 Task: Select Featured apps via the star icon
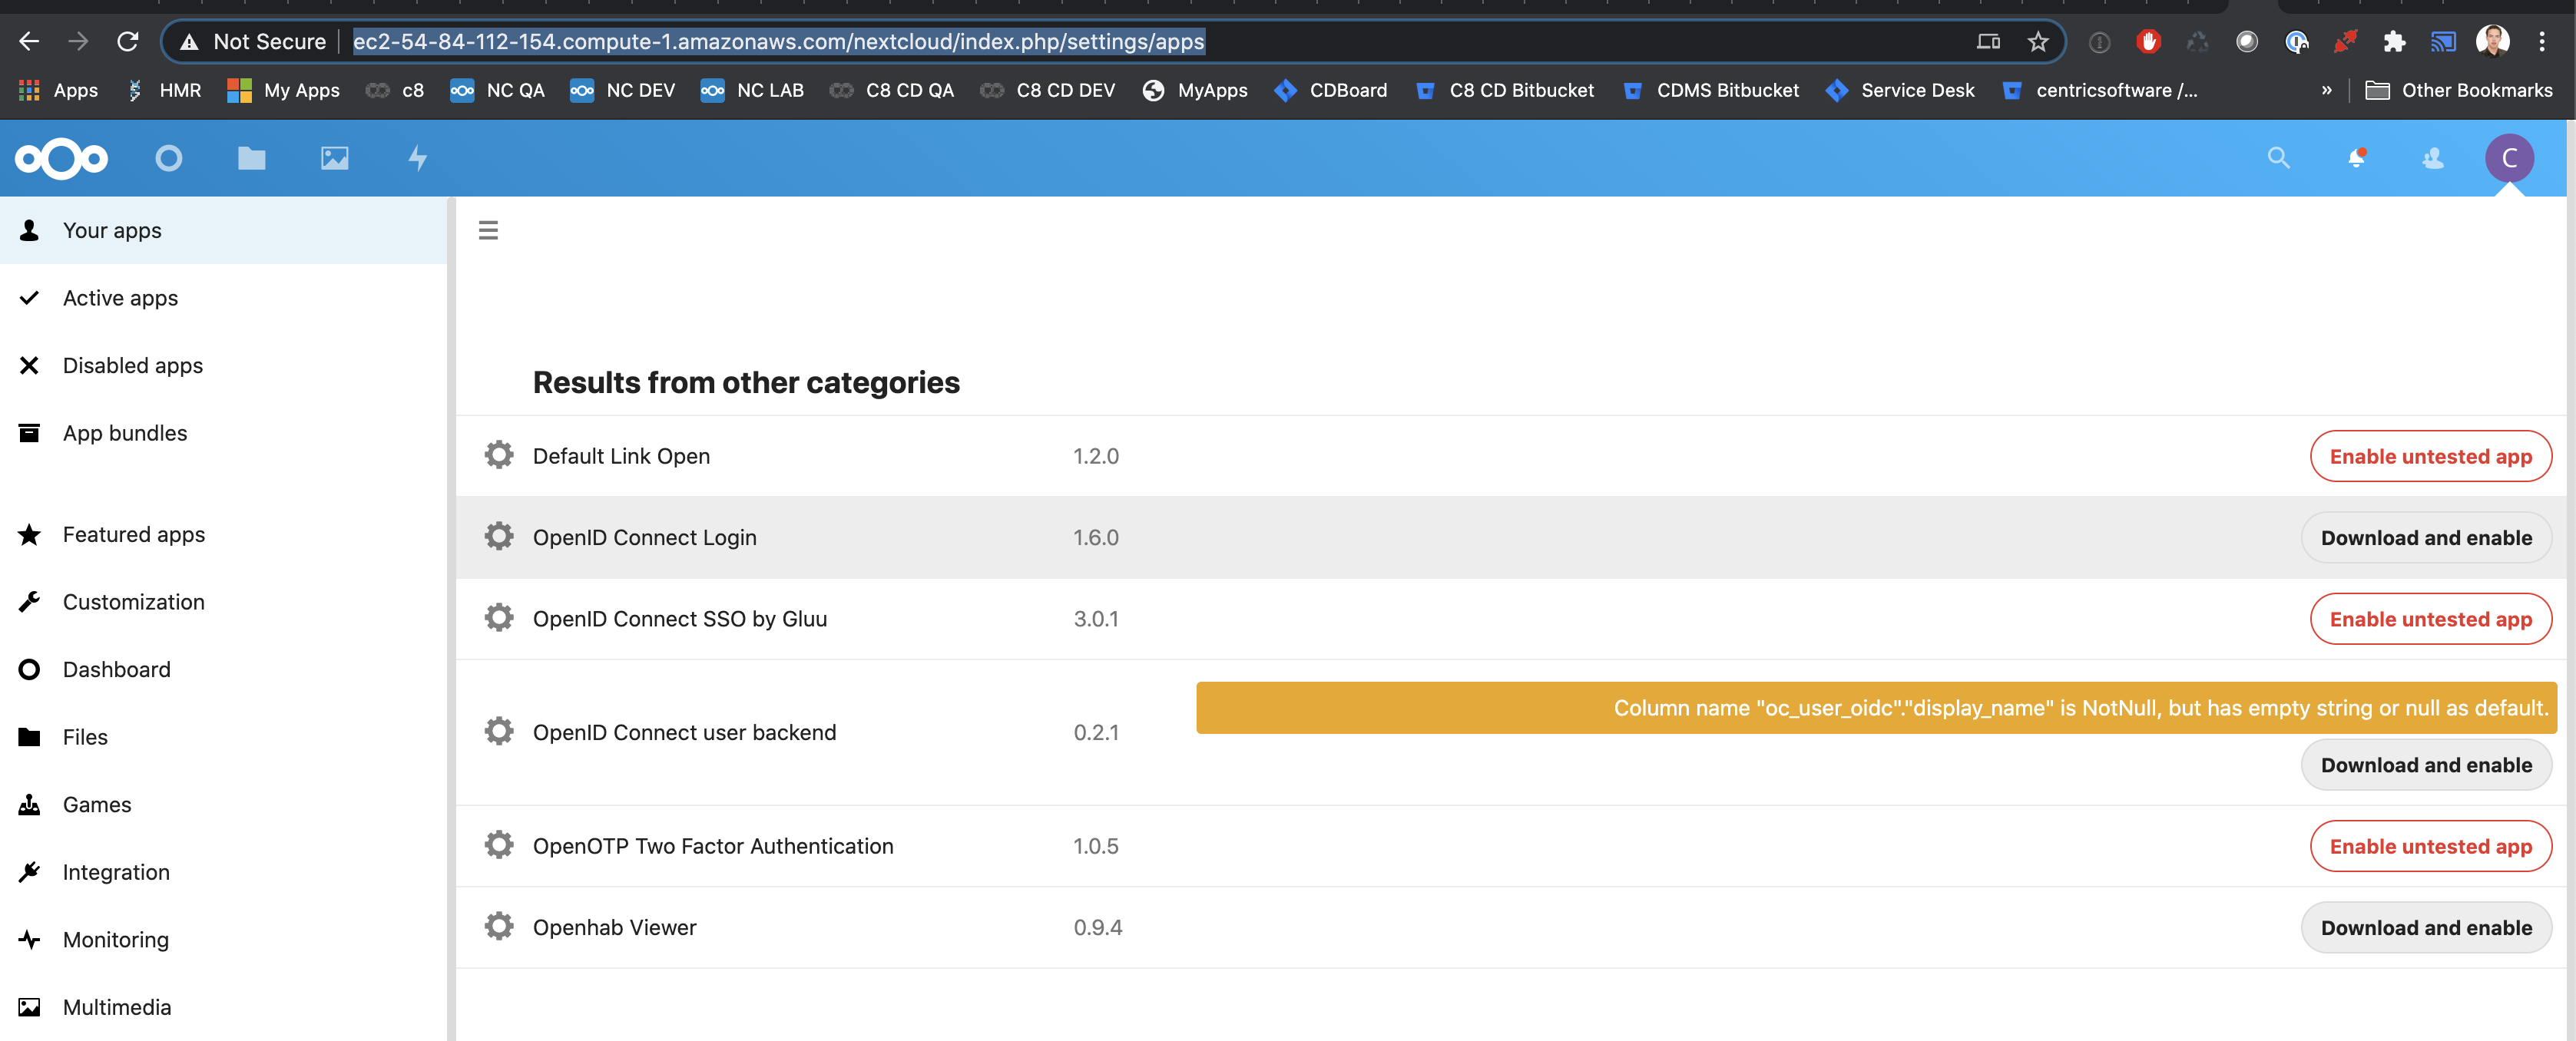click(30, 534)
